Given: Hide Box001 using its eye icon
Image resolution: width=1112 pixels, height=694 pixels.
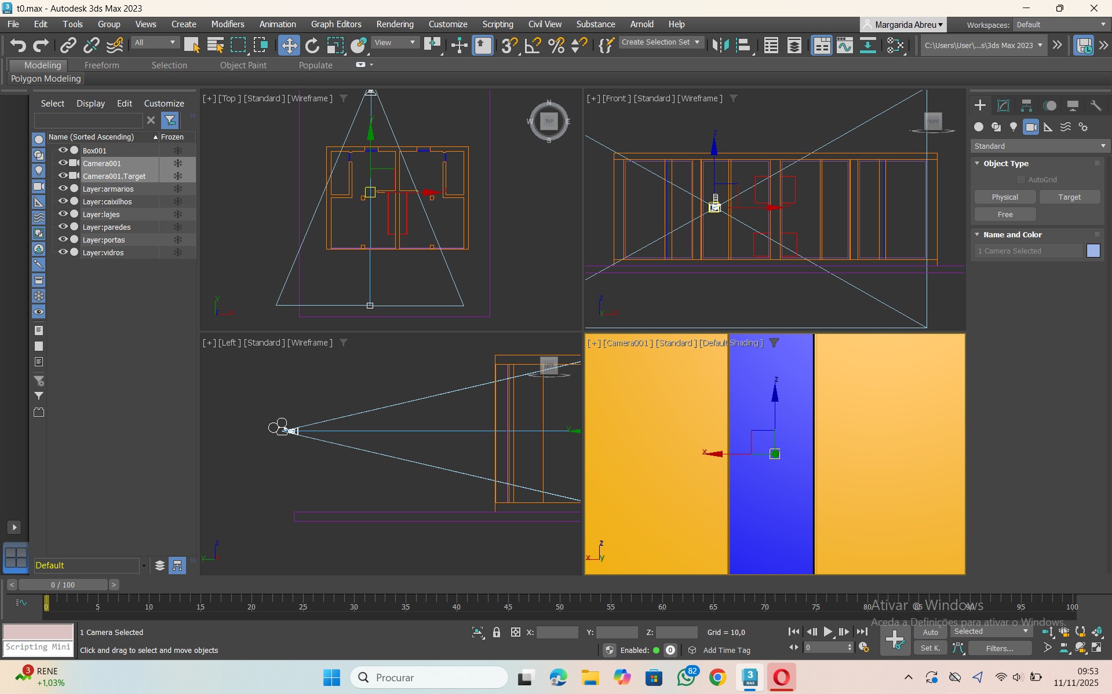Looking at the screenshot, I should pyautogui.click(x=63, y=150).
